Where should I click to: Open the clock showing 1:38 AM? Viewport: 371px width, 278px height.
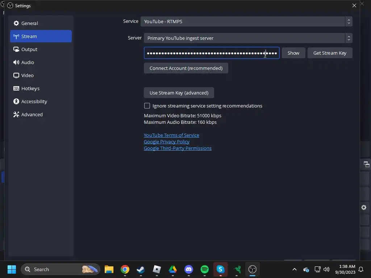(x=345, y=269)
